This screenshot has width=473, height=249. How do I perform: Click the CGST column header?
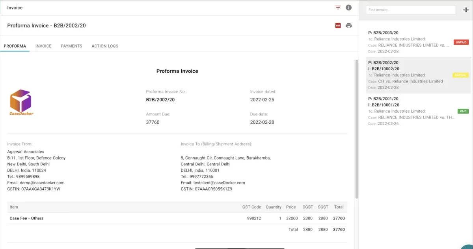pyautogui.click(x=307, y=207)
